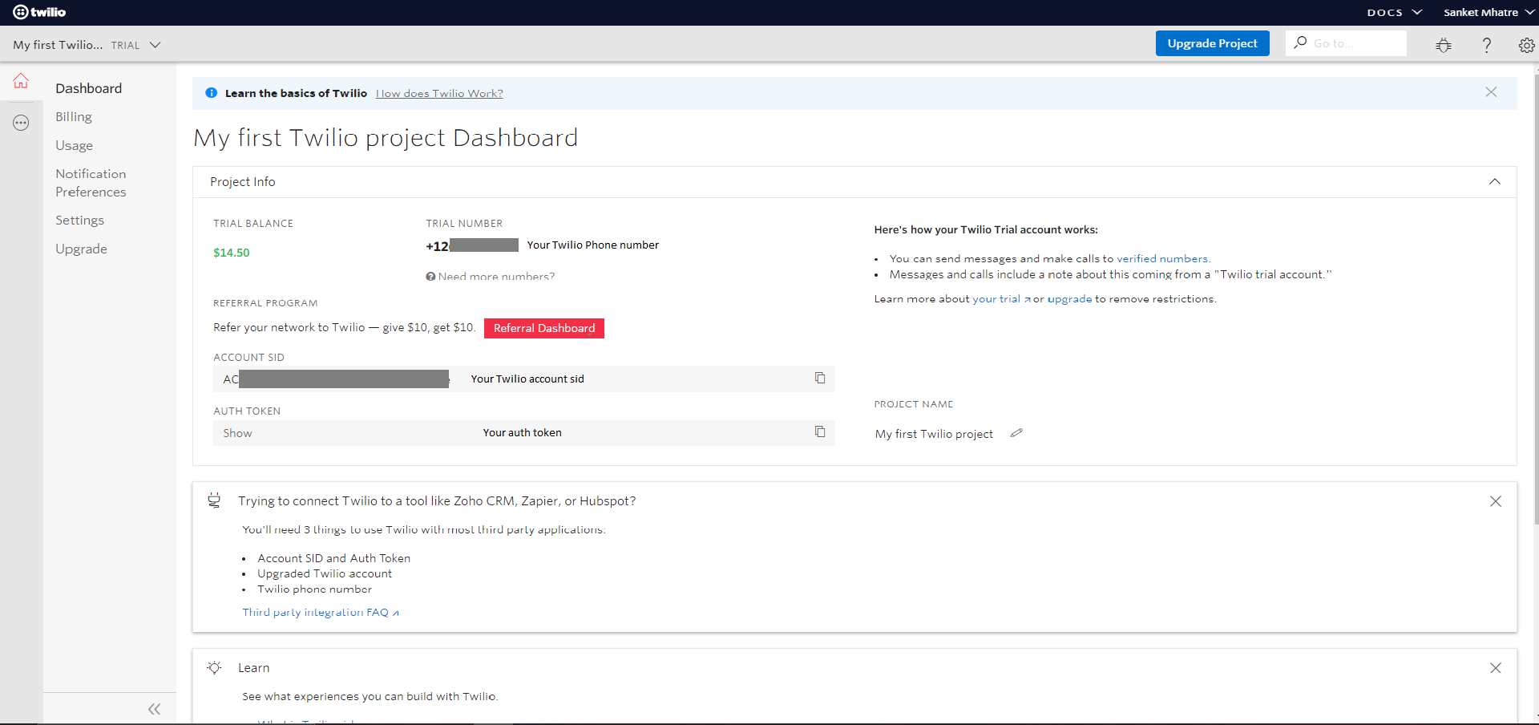Dismiss the Learn the basics banner
The width and height of the screenshot is (1539, 725).
coord(1491,92)
